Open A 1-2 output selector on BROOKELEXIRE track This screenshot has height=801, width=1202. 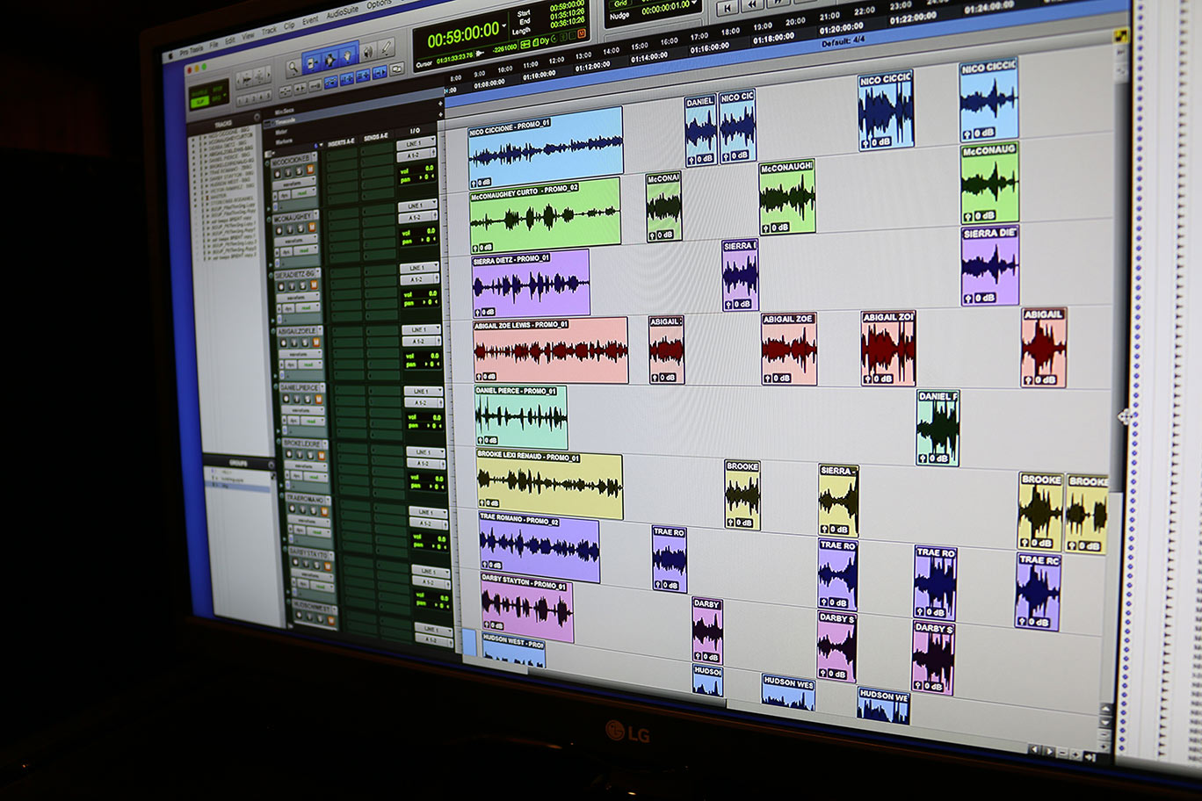coord(425,464)
